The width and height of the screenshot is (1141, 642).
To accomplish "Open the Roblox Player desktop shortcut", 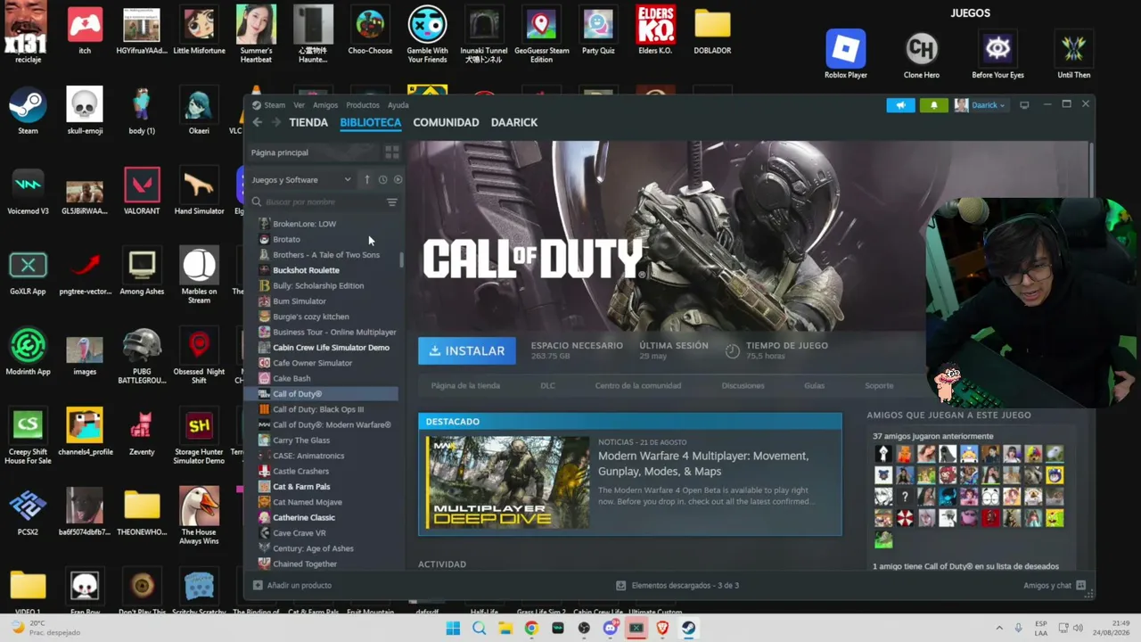I will (x=845, y=54).
